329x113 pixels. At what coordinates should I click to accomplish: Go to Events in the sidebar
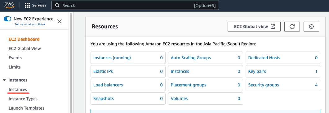tap(15, 58)
